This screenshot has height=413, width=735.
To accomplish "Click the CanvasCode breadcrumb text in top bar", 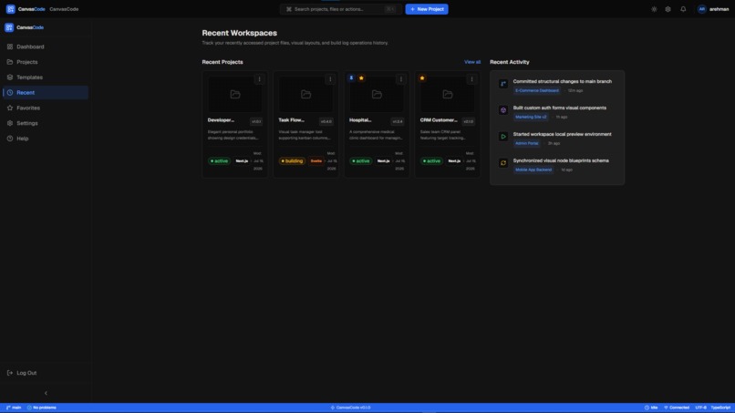I will pos(64,9).
